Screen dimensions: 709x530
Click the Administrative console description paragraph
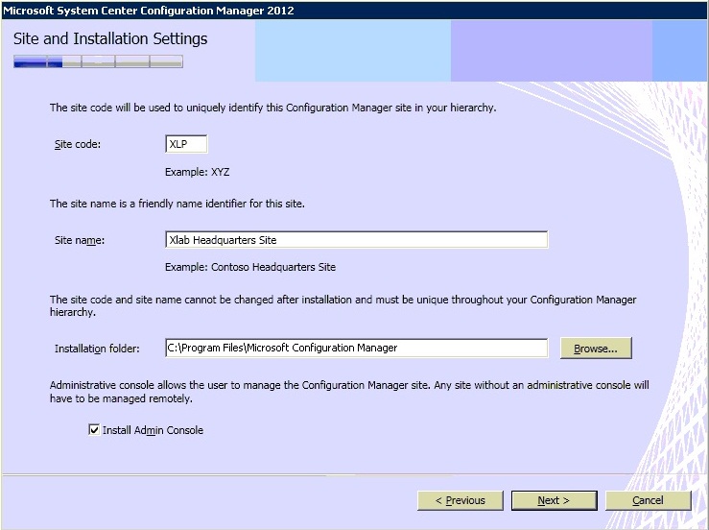(349, 392)
